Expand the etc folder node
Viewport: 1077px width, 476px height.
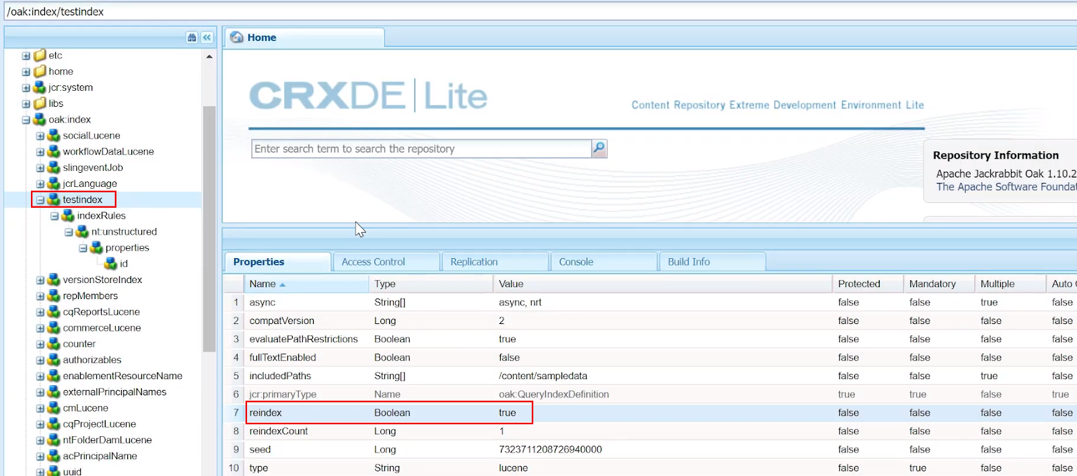[26, 56]
